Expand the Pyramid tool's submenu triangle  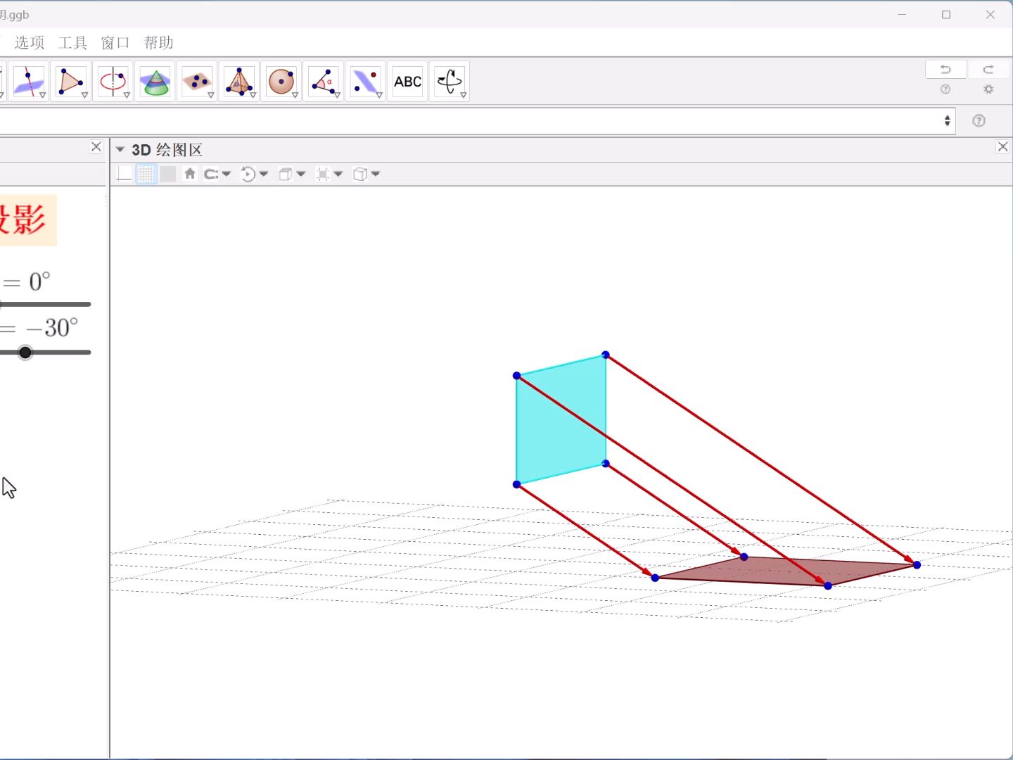coord(253,95)
